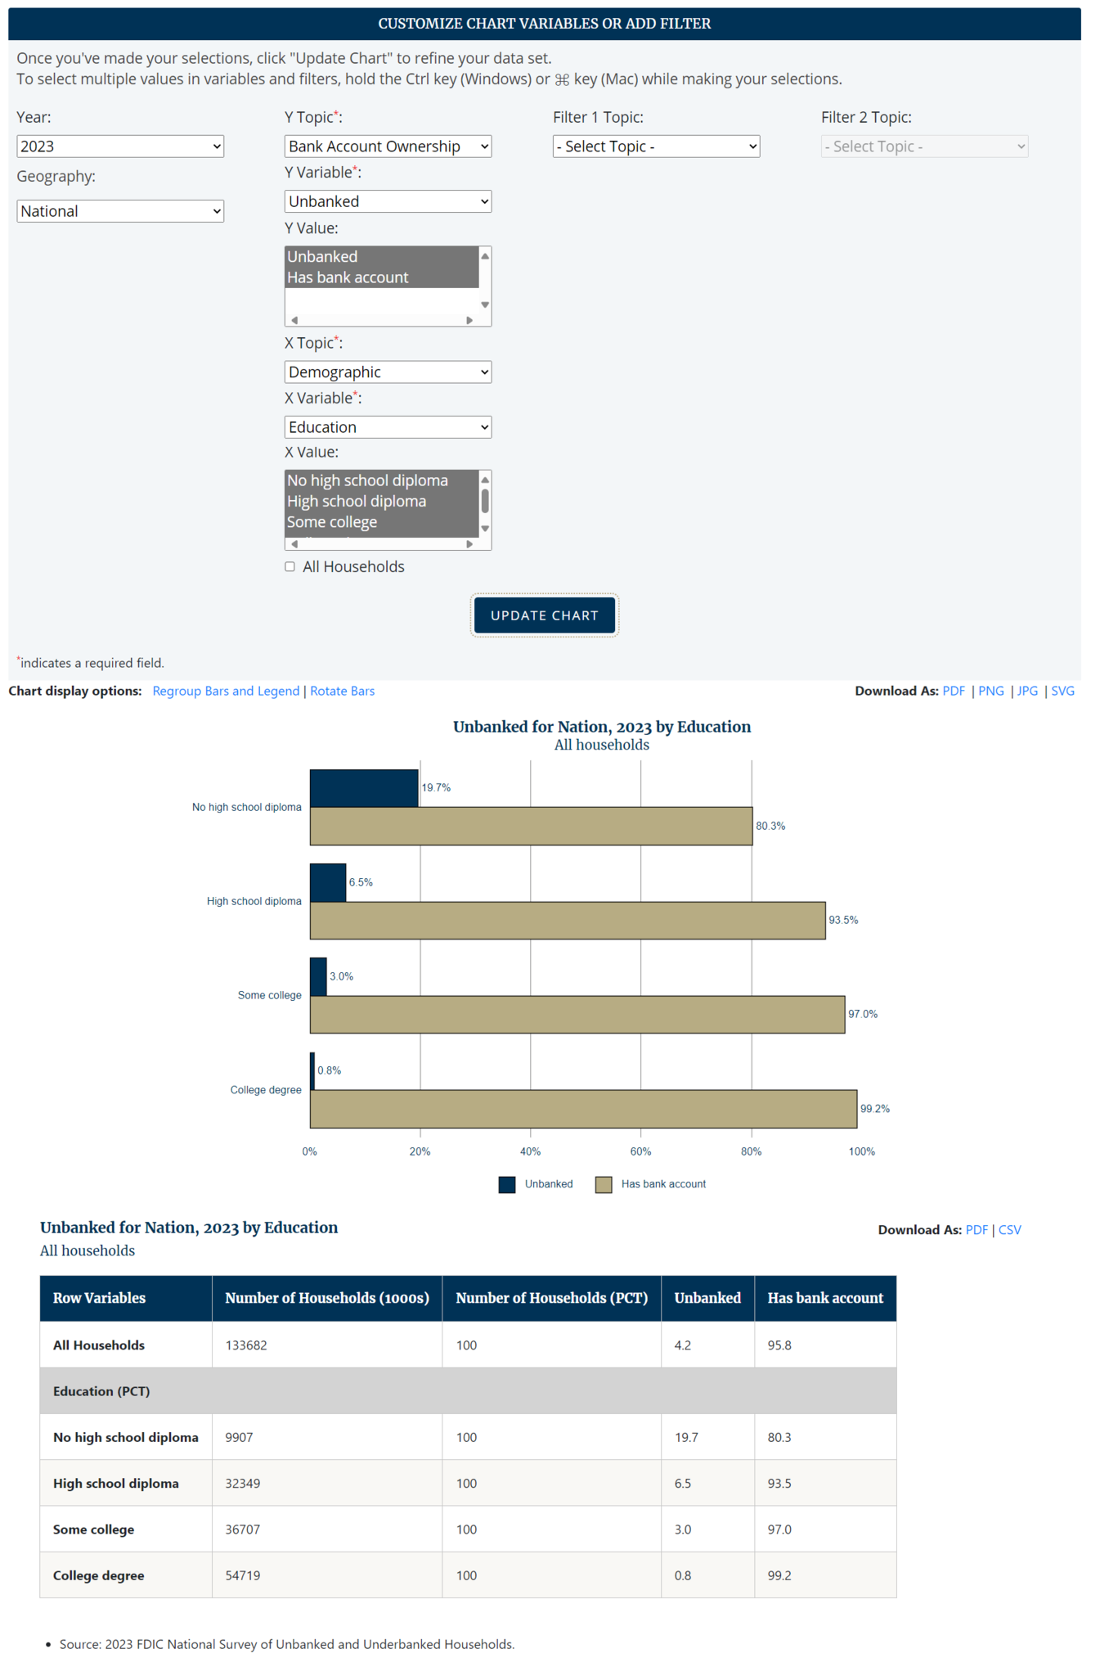Viewport: 1109px width, 1676px height.
Task: Expand the X Variable Education dropdown
Action: coord(388,427)
